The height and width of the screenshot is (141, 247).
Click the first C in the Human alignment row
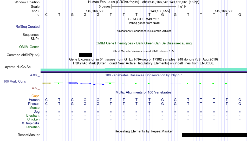click(46, 100)
